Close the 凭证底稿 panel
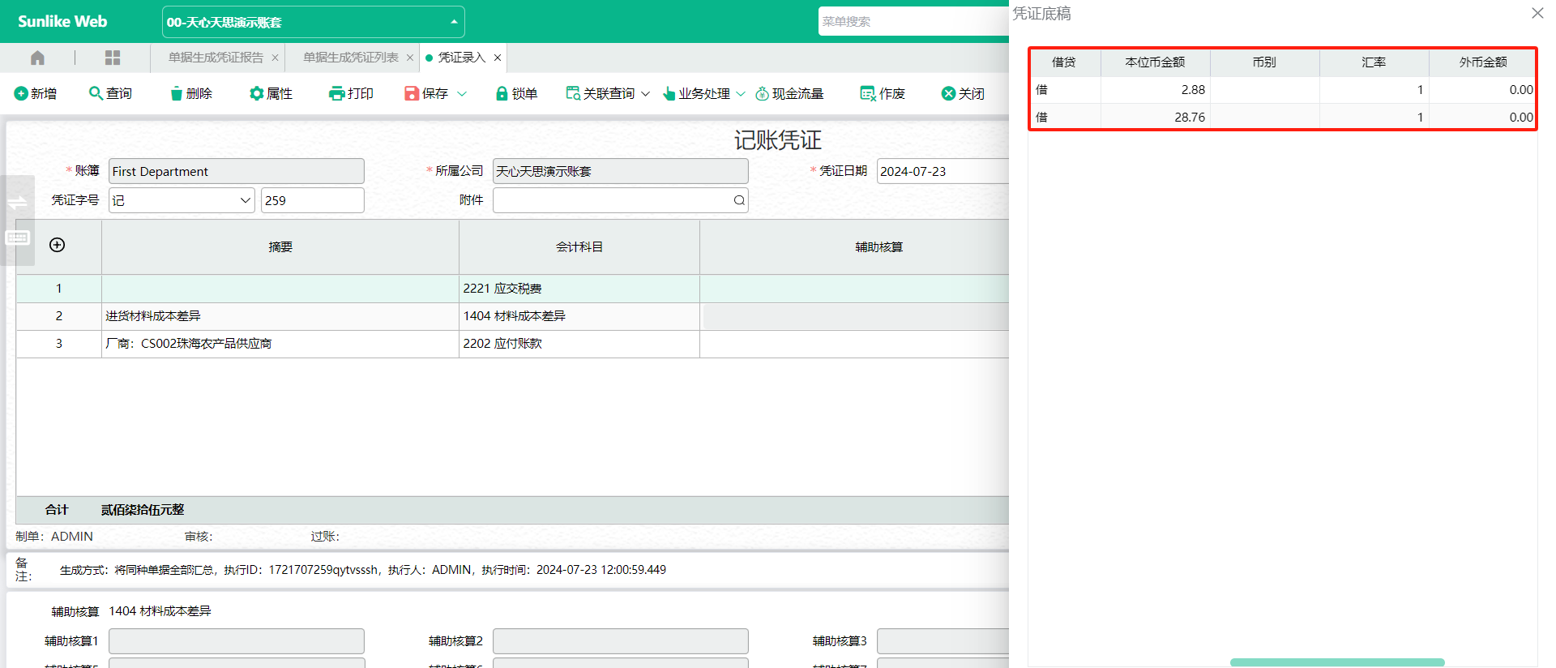Viewport: 1556px width, 668px height. pos(1537,13)
